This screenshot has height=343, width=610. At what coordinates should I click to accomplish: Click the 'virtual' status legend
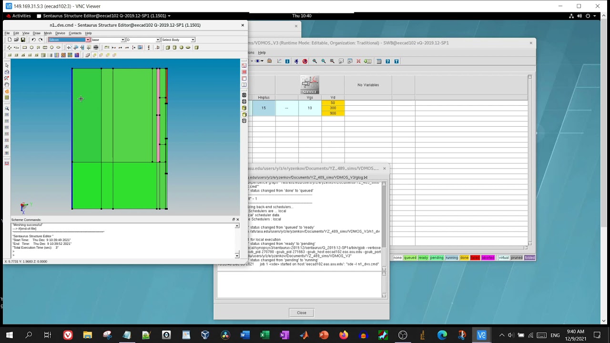coord(504,258)
